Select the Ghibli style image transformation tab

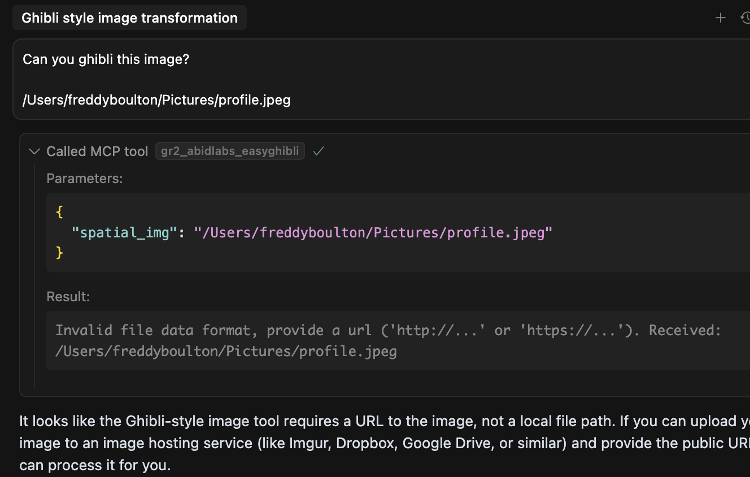pyautogui.click(x=129, y=18)
